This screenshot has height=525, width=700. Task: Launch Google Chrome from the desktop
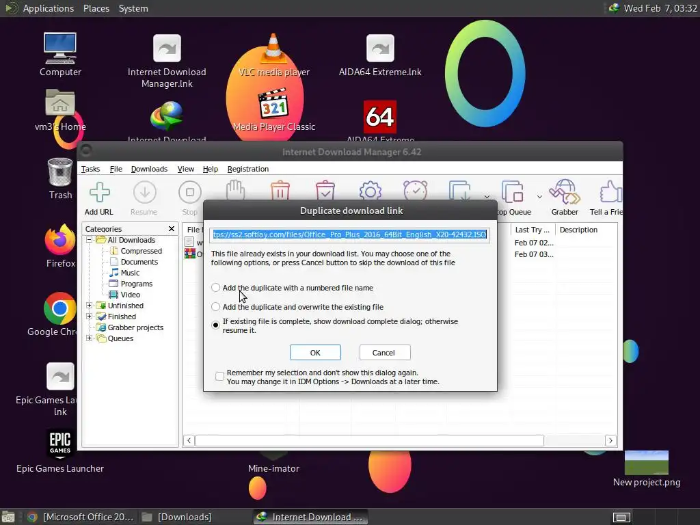coord(60,308)
